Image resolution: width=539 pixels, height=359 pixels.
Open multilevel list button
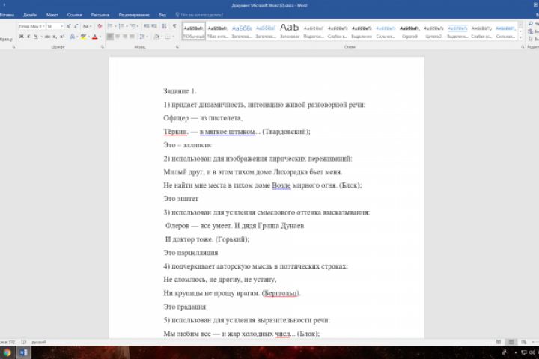[133, 26]
